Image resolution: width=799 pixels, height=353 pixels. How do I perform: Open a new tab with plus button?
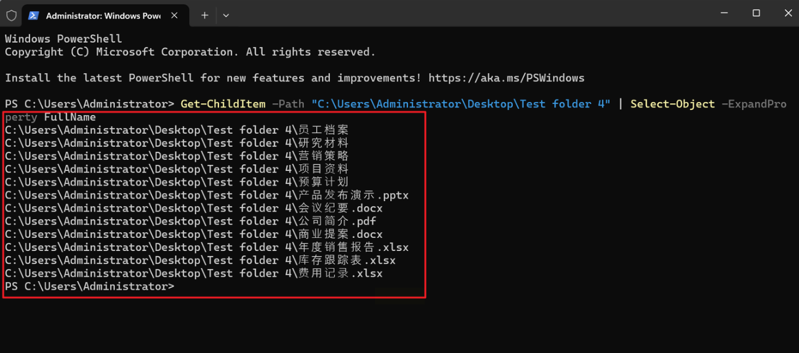(x=204, y=15)
